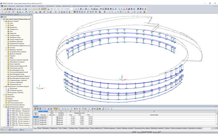The height and width of the screenshot is (136, 218).
Task: Click the RFEM application icon in the menu bar
Action: click(x=2, y=6)
